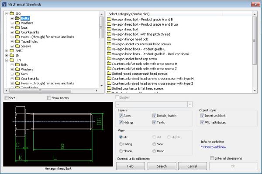262x174 pixels.
Task: Select the Head view radio button
Action: [x=154, y=151]
